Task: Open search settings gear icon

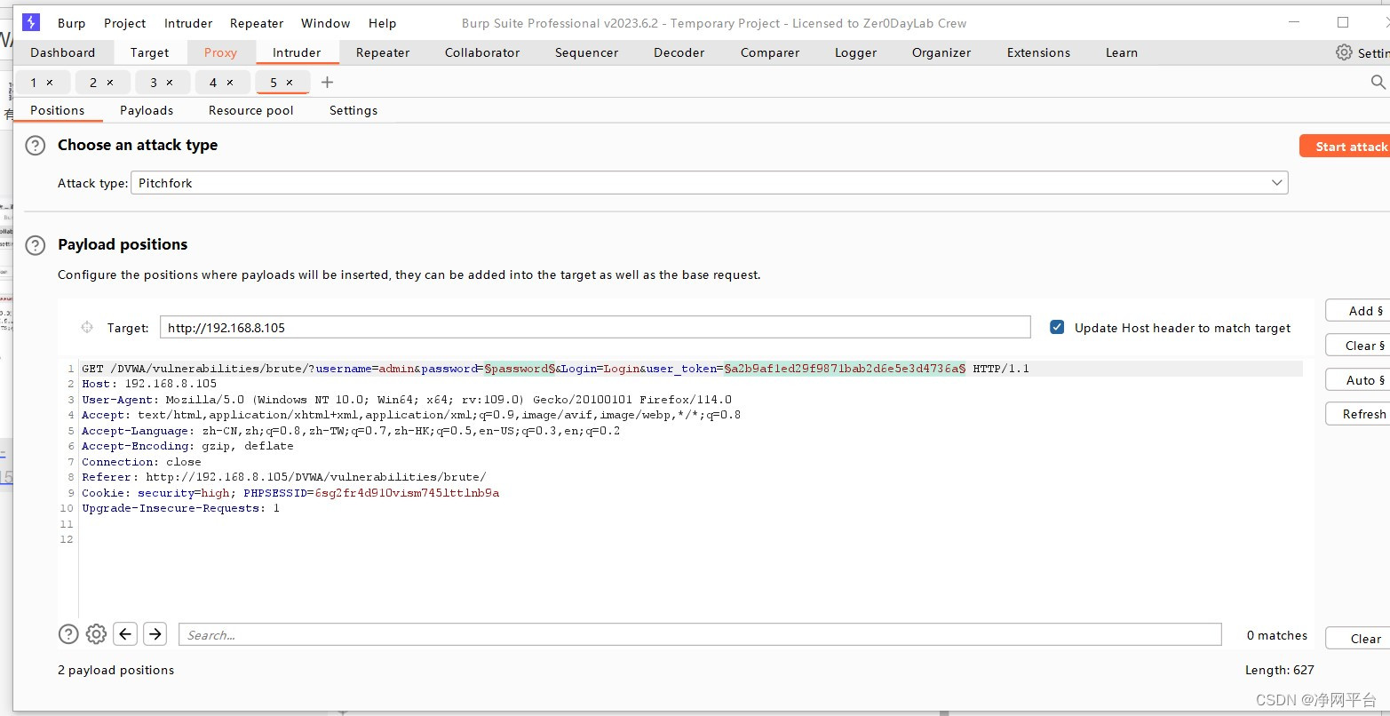Action: pyautogui.click(x=96, y=633)
